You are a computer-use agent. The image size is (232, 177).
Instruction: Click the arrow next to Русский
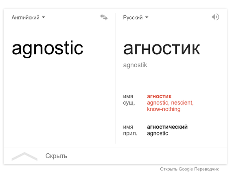[147, 18]
